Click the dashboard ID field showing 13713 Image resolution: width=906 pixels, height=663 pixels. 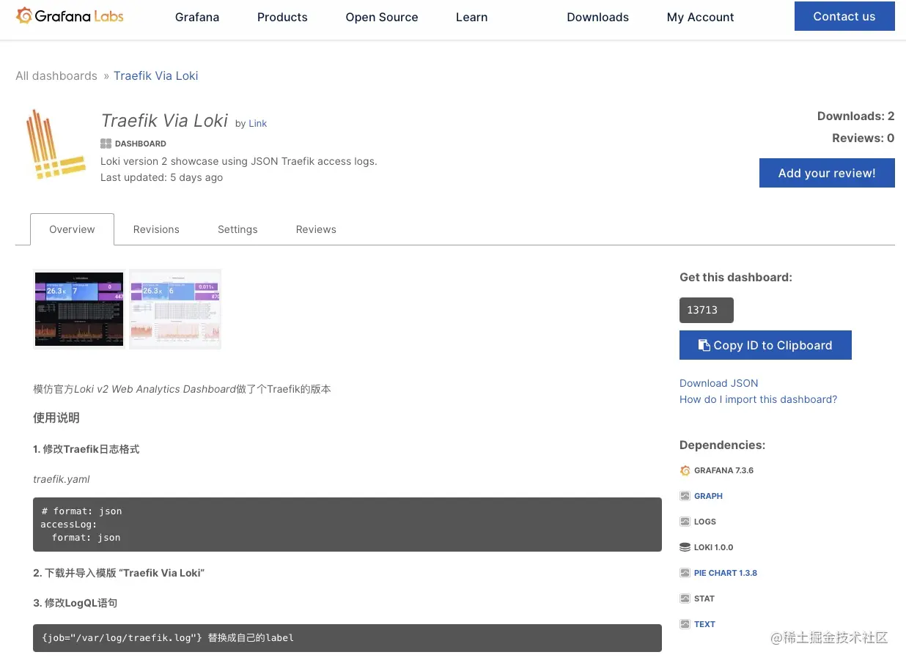point(706,310)
